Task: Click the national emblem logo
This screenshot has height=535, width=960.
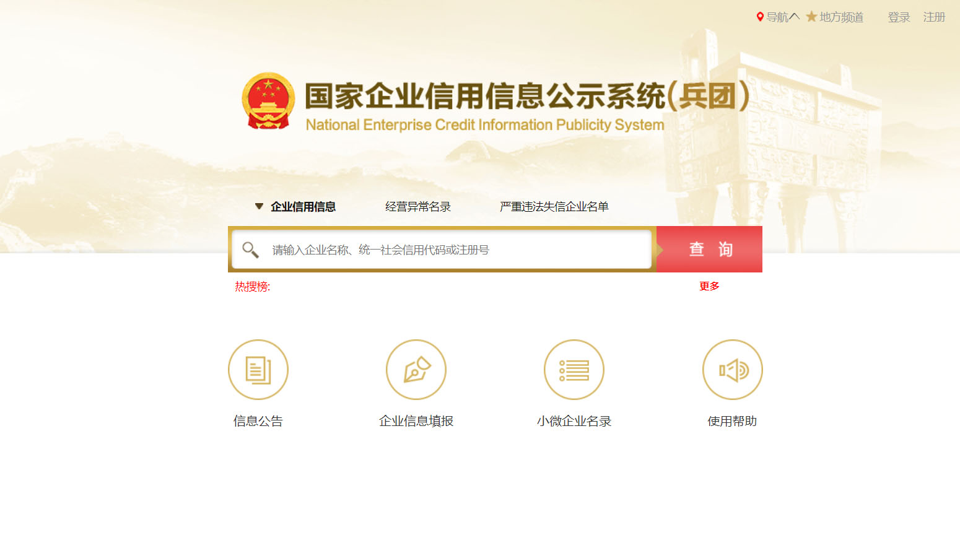Action: (x=268, y=101)
